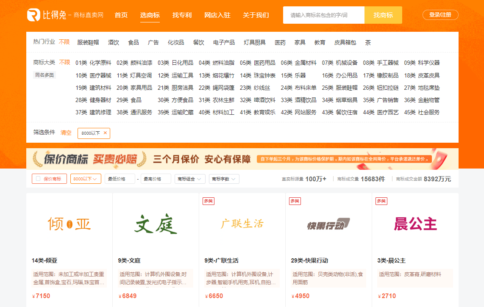Open the 文庭 trademark logo thumbnail
484x307 pixels.
pyautogui.click(x=156, y=224)
